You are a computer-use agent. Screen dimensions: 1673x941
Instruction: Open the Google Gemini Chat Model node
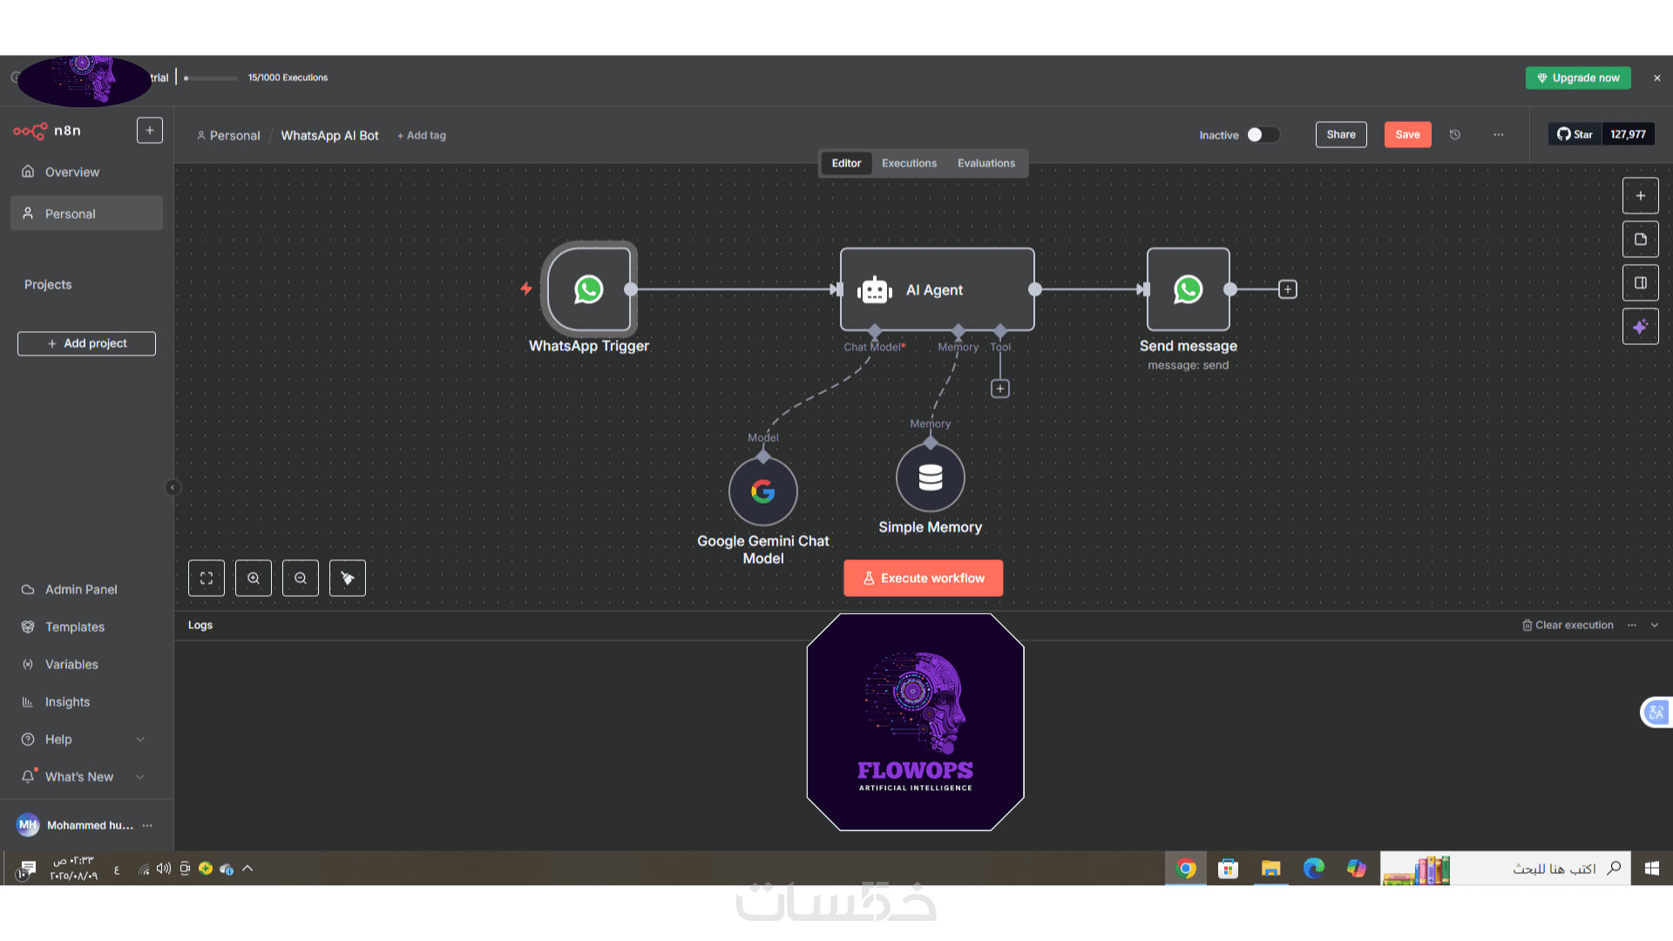pos(763,491)
